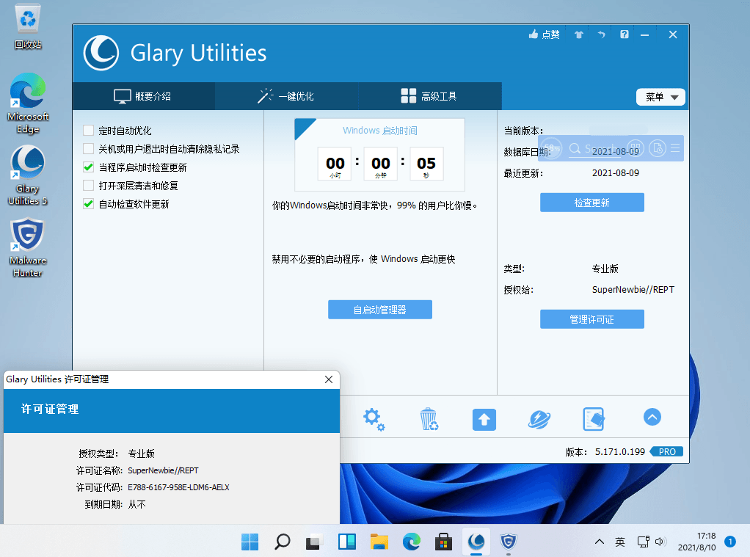The width and height of the screenshot is (750, 557).
Task: Open Recycle Bin desktop icon
Action: [28, 27]
